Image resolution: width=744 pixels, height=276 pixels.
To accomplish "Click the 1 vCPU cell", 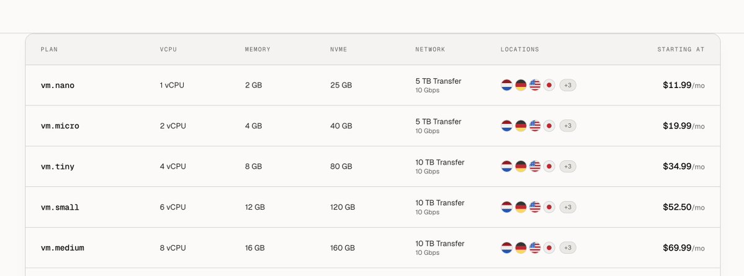I will (173, 86).
